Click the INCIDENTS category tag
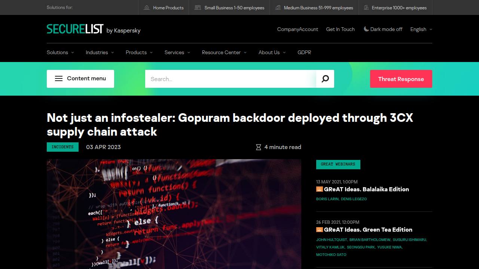479x269 pixels. 62,147
